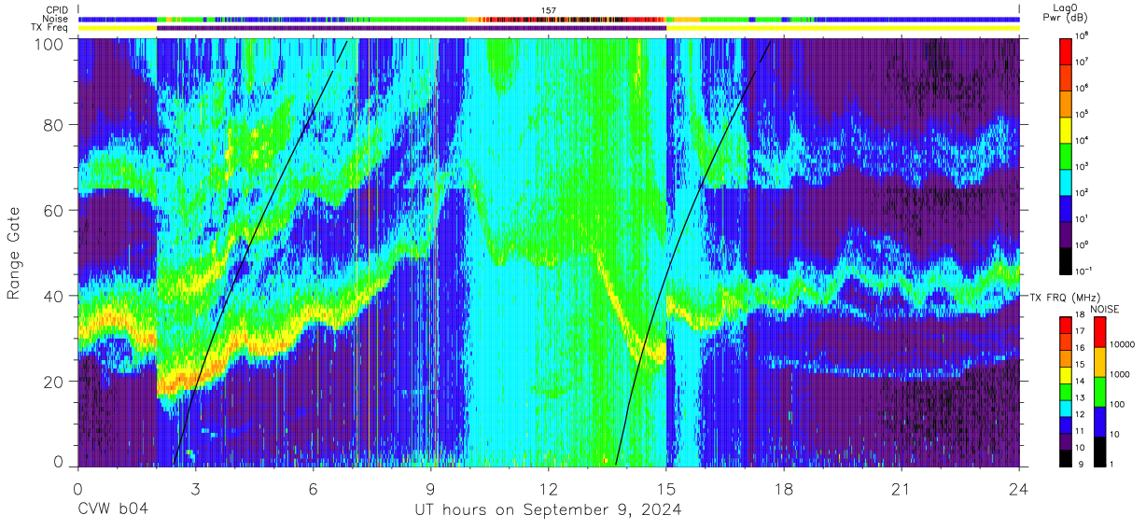Click 'UT hours on September 9, 2024' axis title
1146x529 pixels.
(549, 510)
